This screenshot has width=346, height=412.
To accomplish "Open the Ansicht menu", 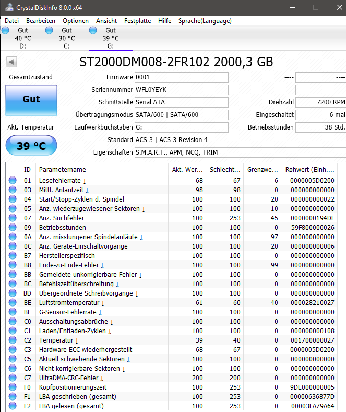I will [106, 21].
